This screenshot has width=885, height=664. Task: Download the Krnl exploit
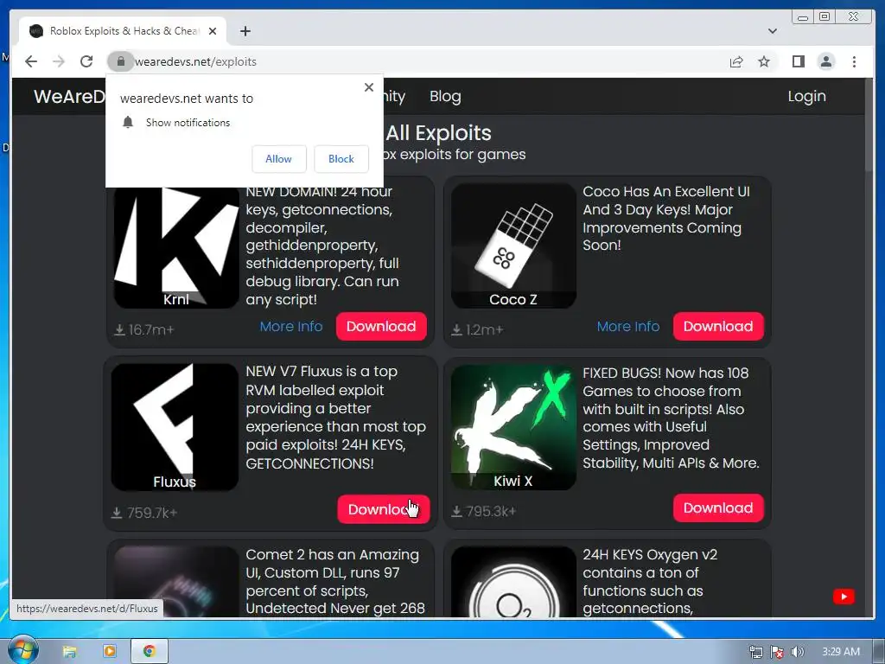click(x=381, y=326)
